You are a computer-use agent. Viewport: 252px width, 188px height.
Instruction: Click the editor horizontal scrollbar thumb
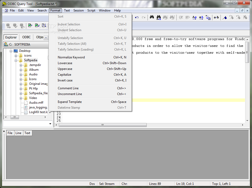pyautogui.click(x=103, y=125)
